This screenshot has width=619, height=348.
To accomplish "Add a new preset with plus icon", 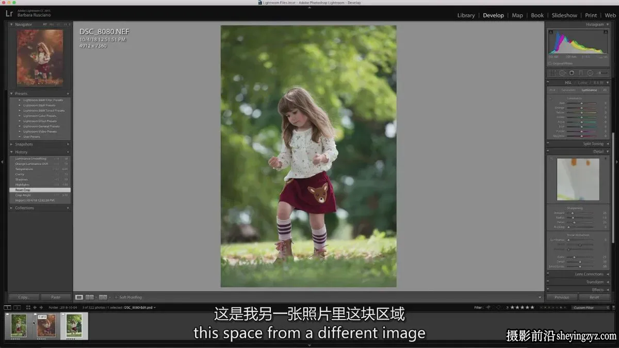I will point(68,93).
